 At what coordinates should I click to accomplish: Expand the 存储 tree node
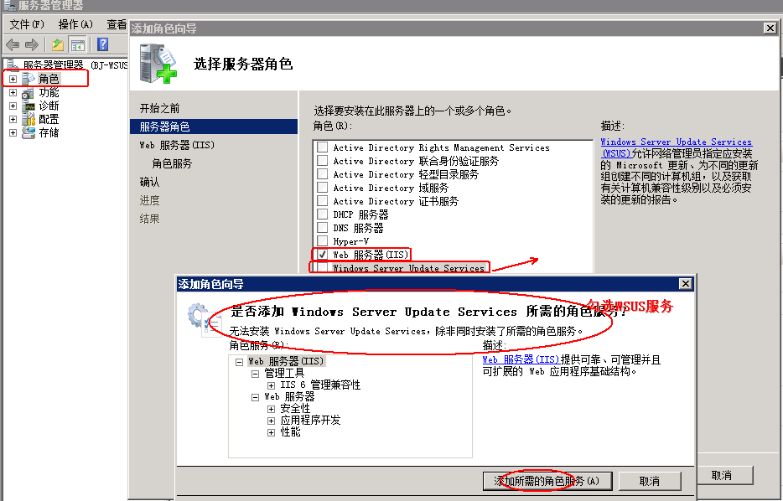13,132
